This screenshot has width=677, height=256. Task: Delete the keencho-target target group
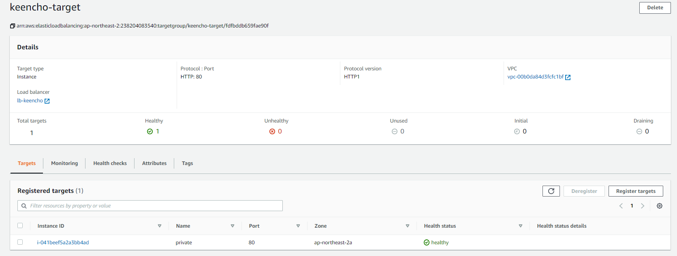point(655,8)
